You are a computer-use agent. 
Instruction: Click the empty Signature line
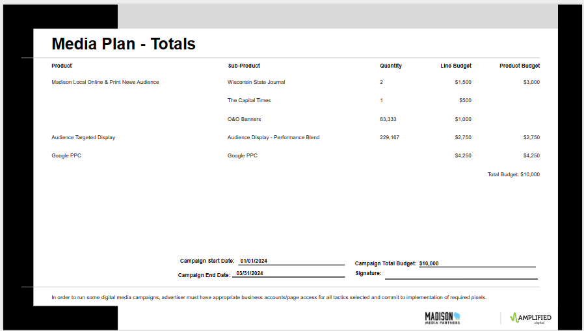(x=460, y=274)
